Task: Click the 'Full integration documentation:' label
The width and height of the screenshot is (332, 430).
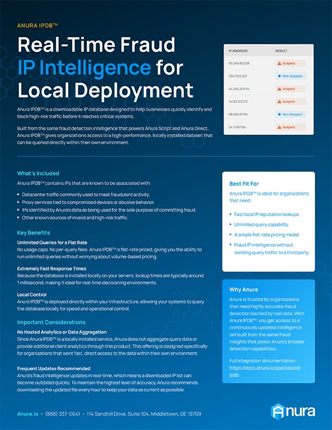Action: [263, 361]
